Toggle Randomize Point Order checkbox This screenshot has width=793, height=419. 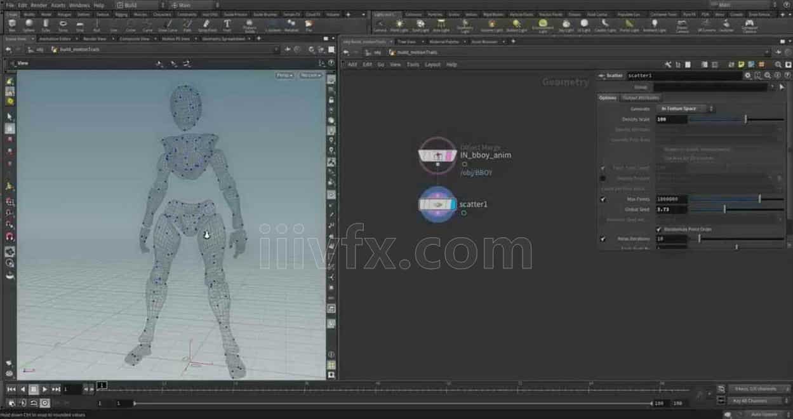(658, 229)
